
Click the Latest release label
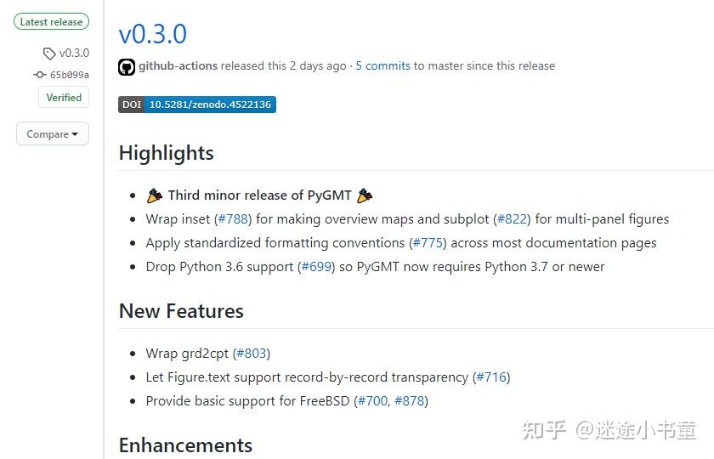coord(52,22)
